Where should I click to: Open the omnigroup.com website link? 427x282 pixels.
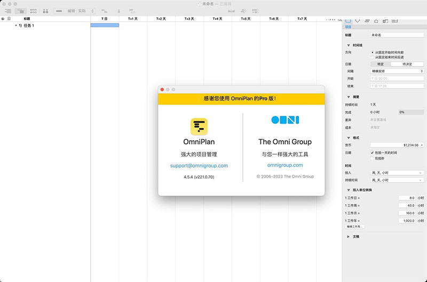click(x=285, y=165)
